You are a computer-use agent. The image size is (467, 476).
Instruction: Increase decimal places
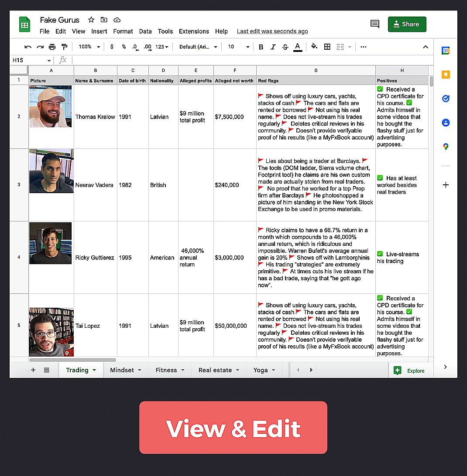(148, 47)
